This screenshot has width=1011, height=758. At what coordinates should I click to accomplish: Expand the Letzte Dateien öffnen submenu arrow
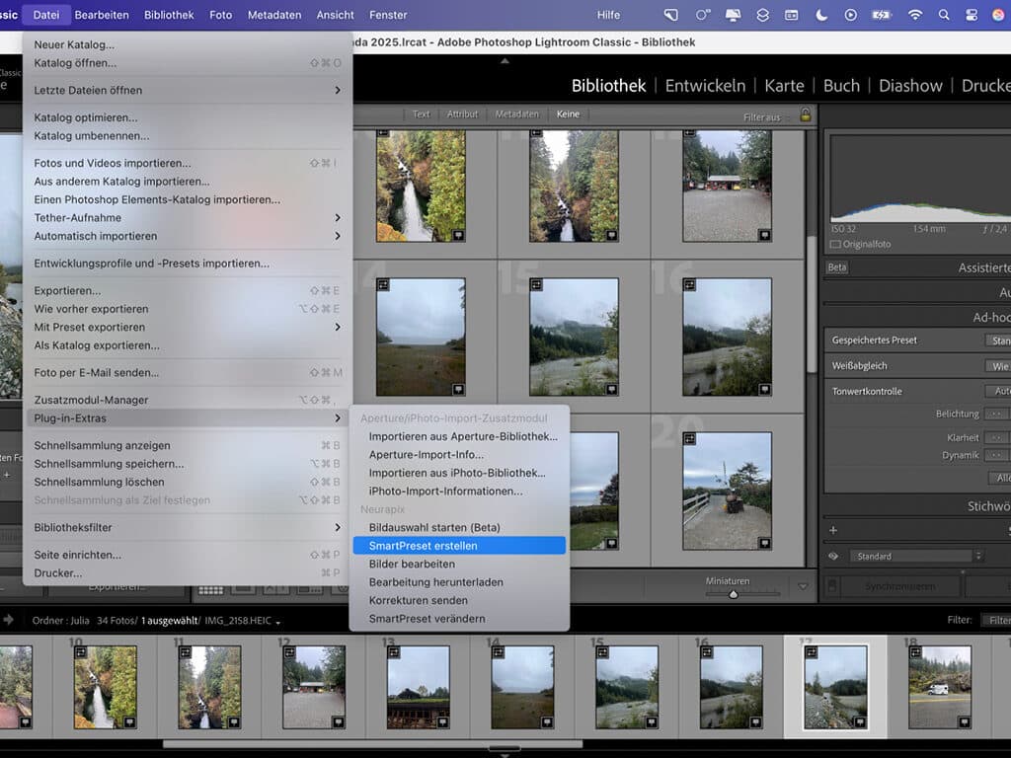(x=338, y=90)
